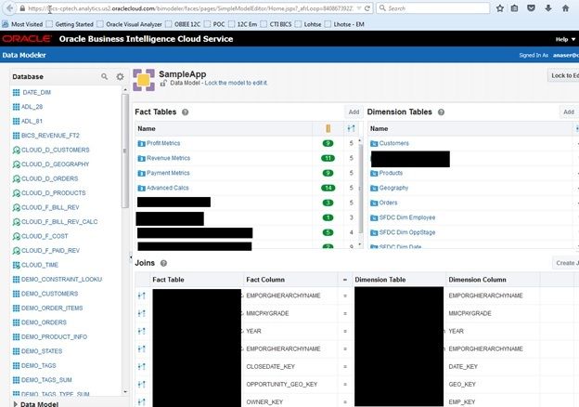
Task: Click in the browser Search field
Action: point(432,8)
